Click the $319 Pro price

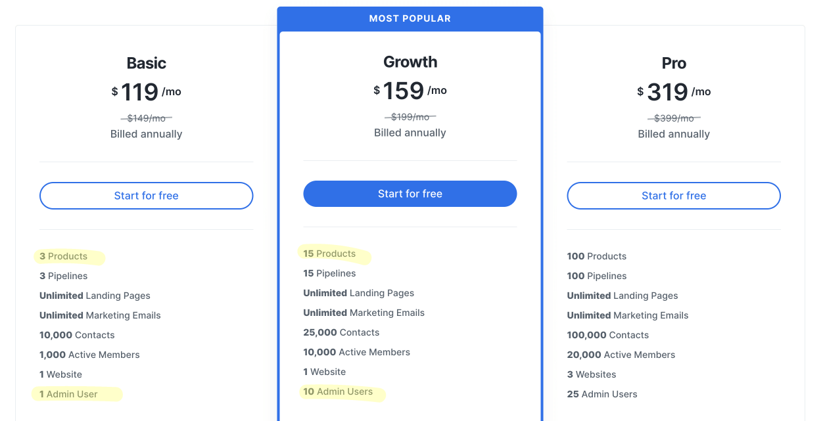(667, 92)
